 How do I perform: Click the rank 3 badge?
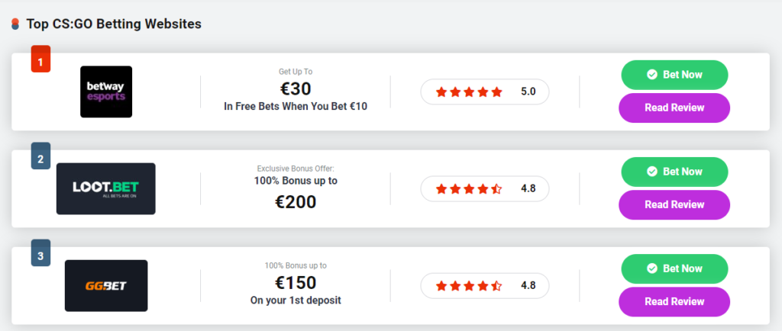[x=40, y=253]
